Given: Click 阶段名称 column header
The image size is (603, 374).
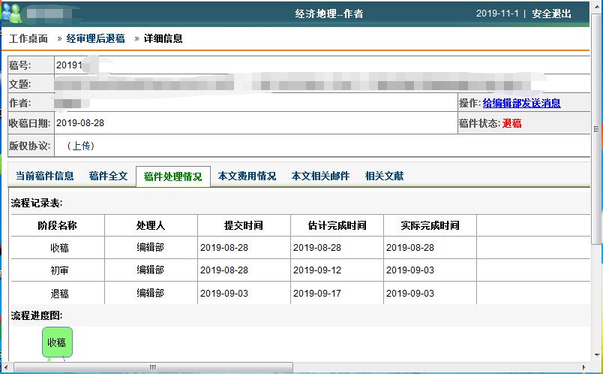Looking at the screenshot, I should coord(57,225).
